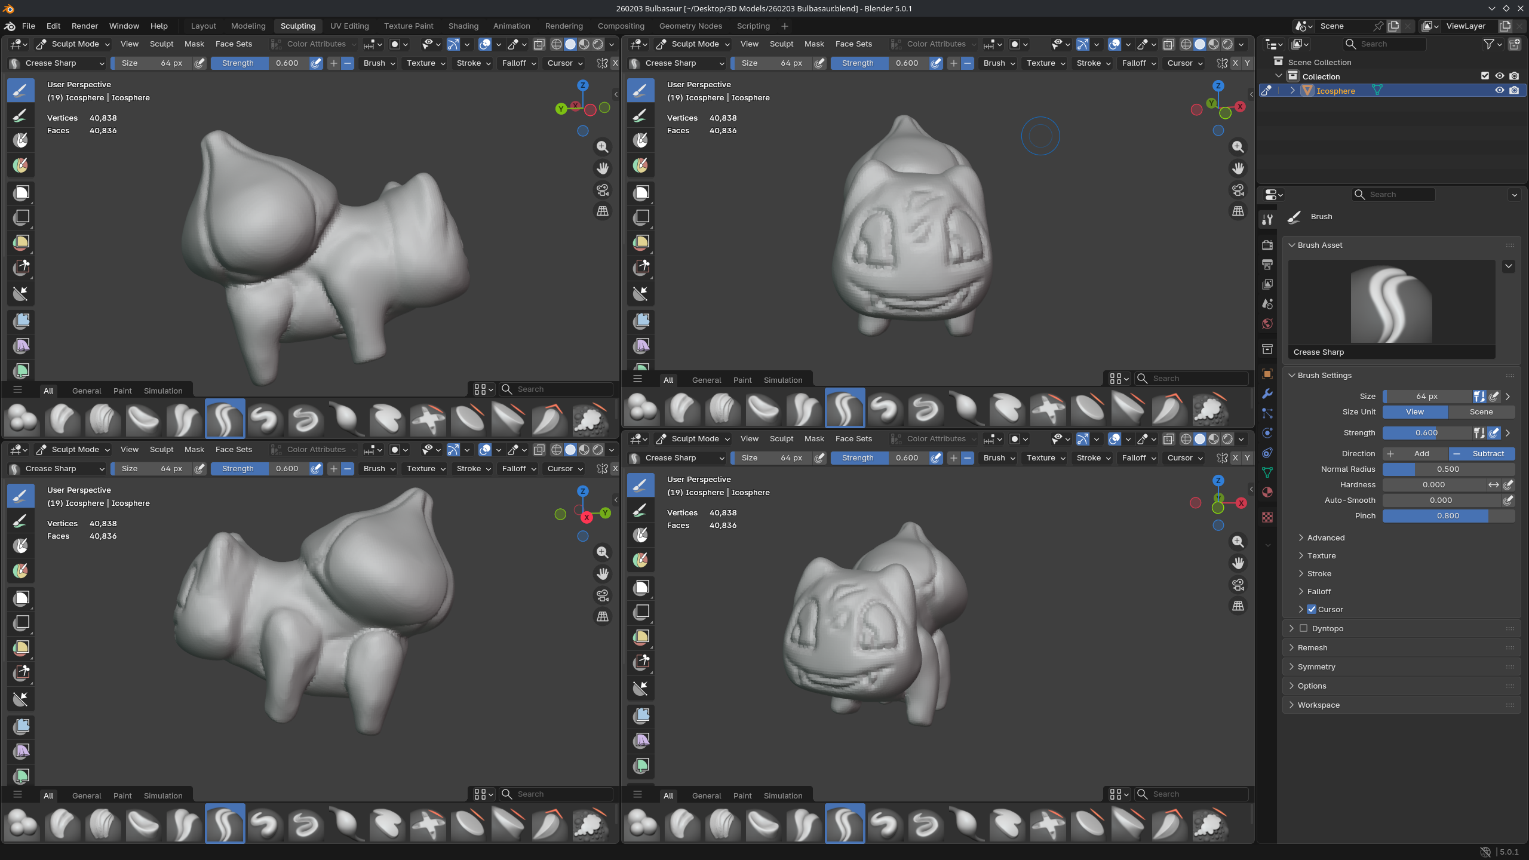The image size is (1529, 860).
Task: Toggle camera view icon in bottom-left viewport
Action: point(603,595)
